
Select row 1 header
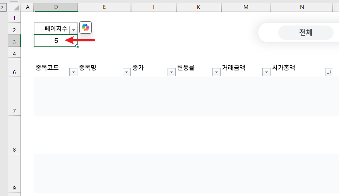tap(14, 18)
